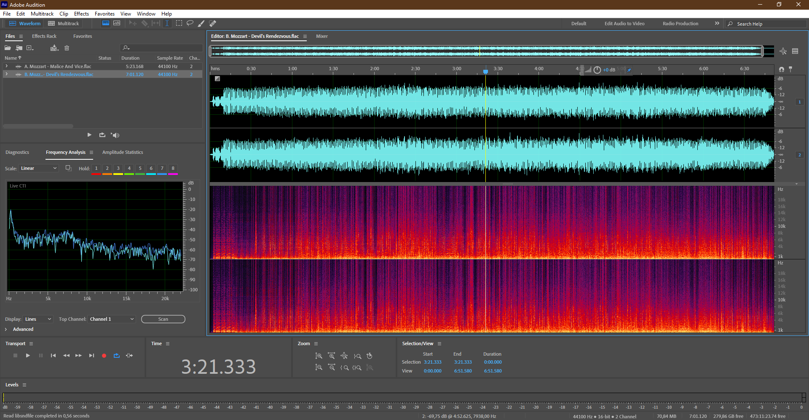The height and width of the screenshot is (420, 809).
Task: Click the Rewind button in Transport
Action: tap(66, 356)
